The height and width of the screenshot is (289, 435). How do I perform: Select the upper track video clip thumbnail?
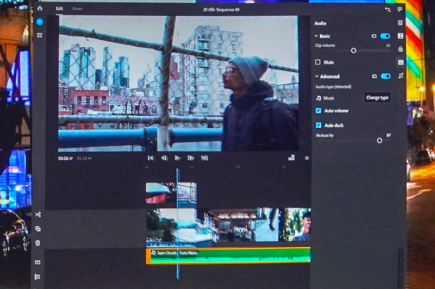tap(171, 193)
